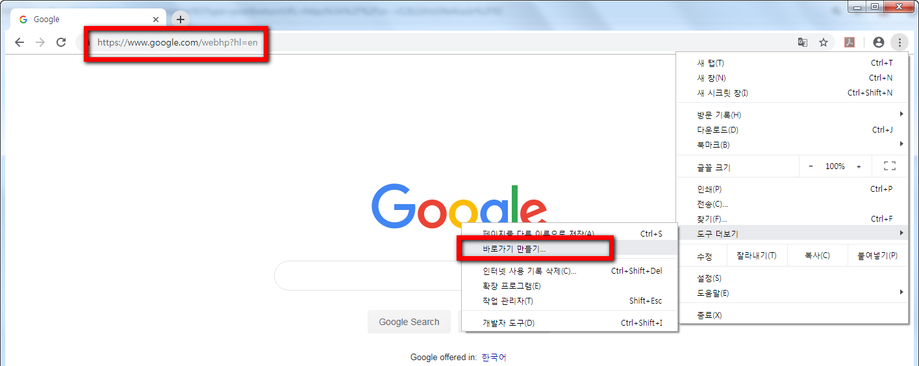Viewport: 919px width, 366px height.
Task: Click 붙여넣기(P) button
Action: (x=877, y=255)
